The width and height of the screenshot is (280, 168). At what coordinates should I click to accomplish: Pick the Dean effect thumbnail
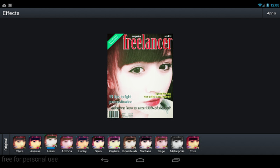point(98,142)
